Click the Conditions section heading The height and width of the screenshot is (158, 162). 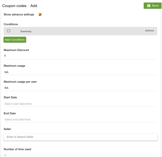(x=11, y=24)
